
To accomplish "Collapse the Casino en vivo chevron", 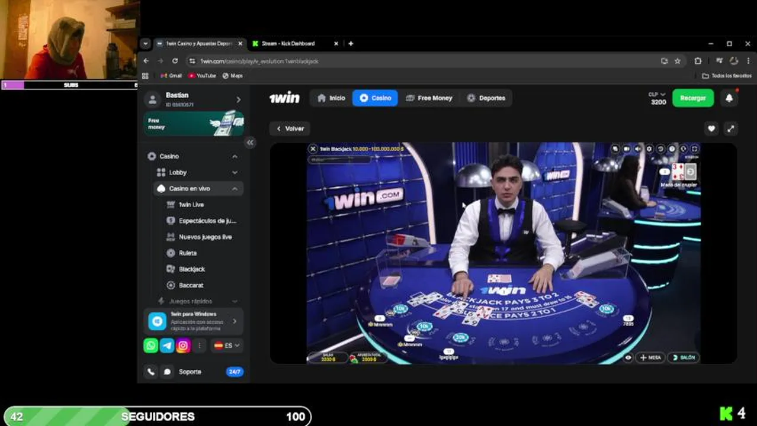I will pyautogui.click(x=235, y=189).
